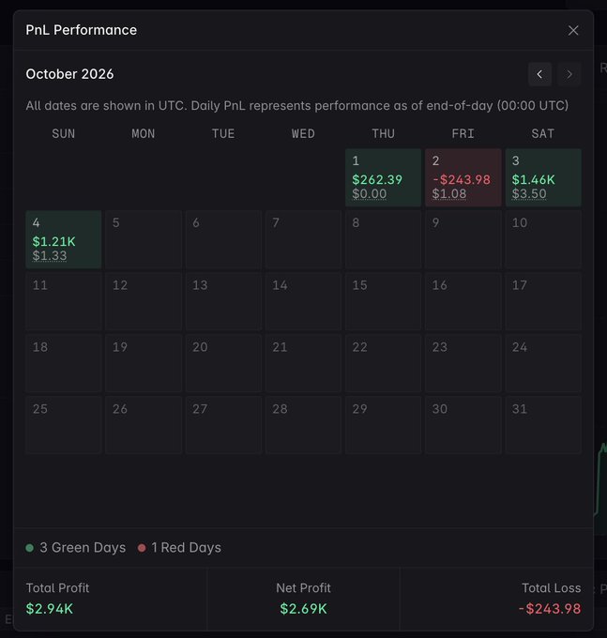Select the day 18 calendar cell

(64, 363)
